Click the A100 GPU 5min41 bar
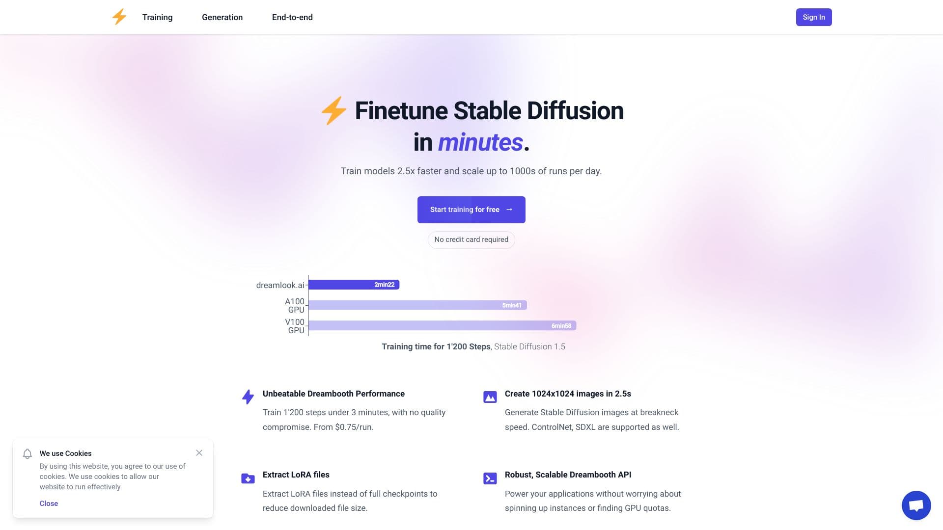Viewport: 943px width, 530px height. click(417, 305)
